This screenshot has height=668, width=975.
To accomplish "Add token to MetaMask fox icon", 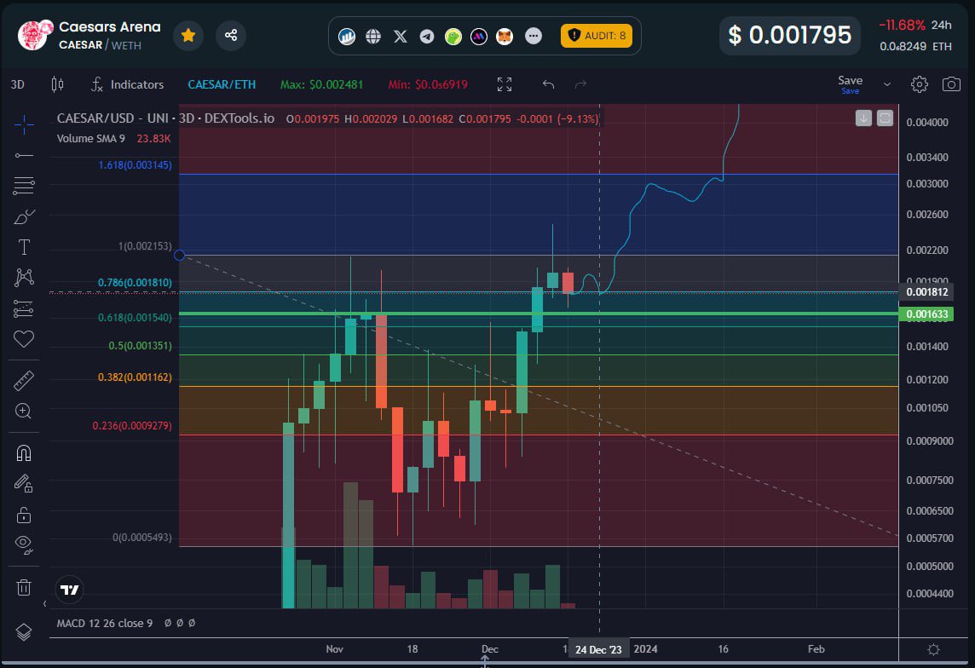I will [505, 36].
